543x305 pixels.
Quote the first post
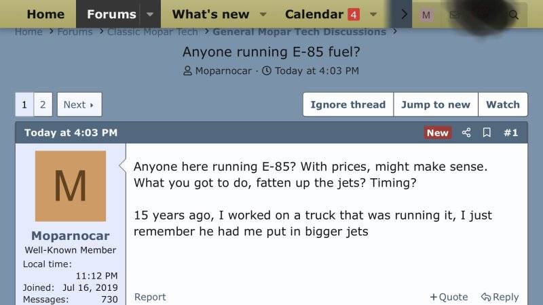[449, 297]
